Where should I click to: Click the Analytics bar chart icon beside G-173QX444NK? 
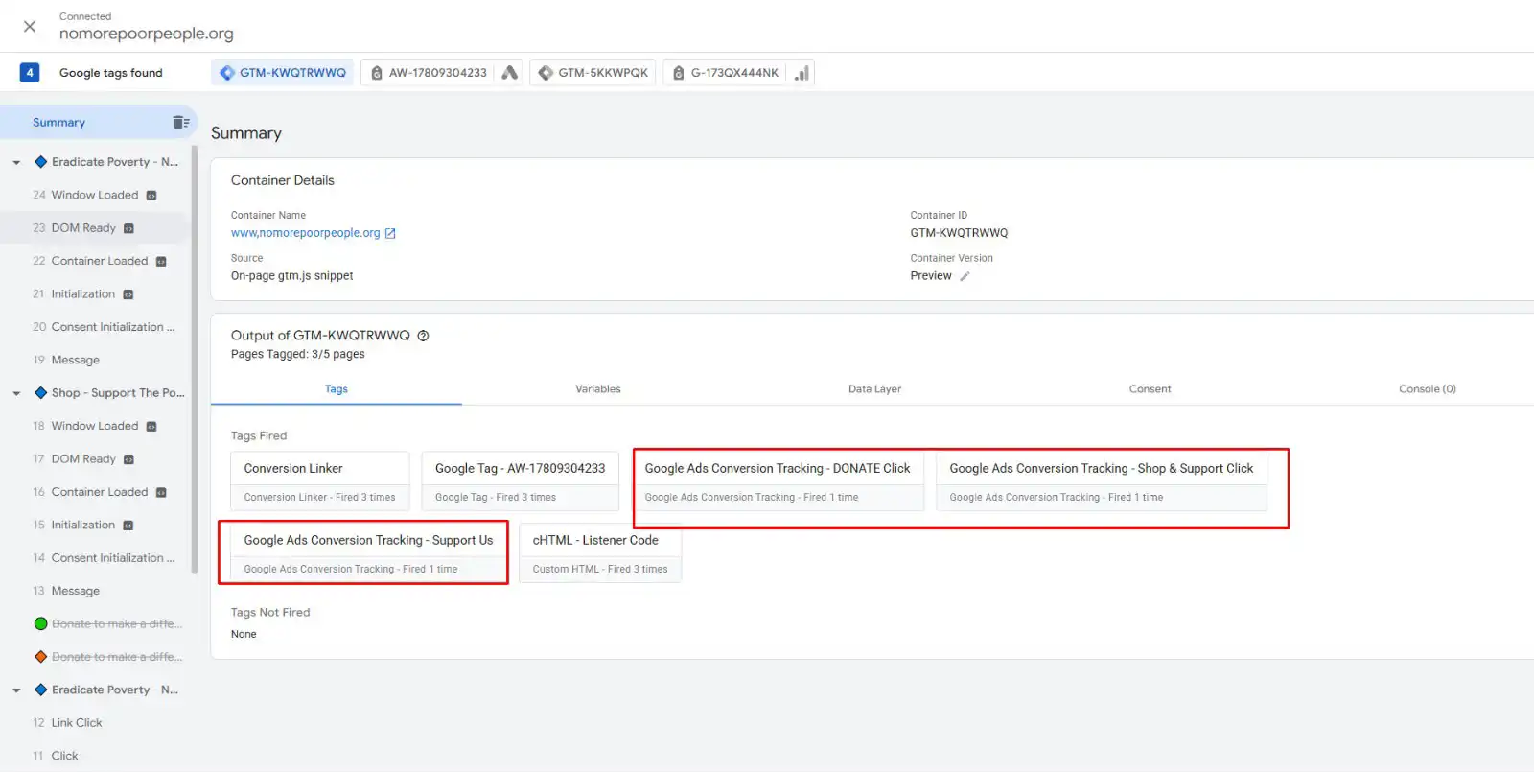802,73
